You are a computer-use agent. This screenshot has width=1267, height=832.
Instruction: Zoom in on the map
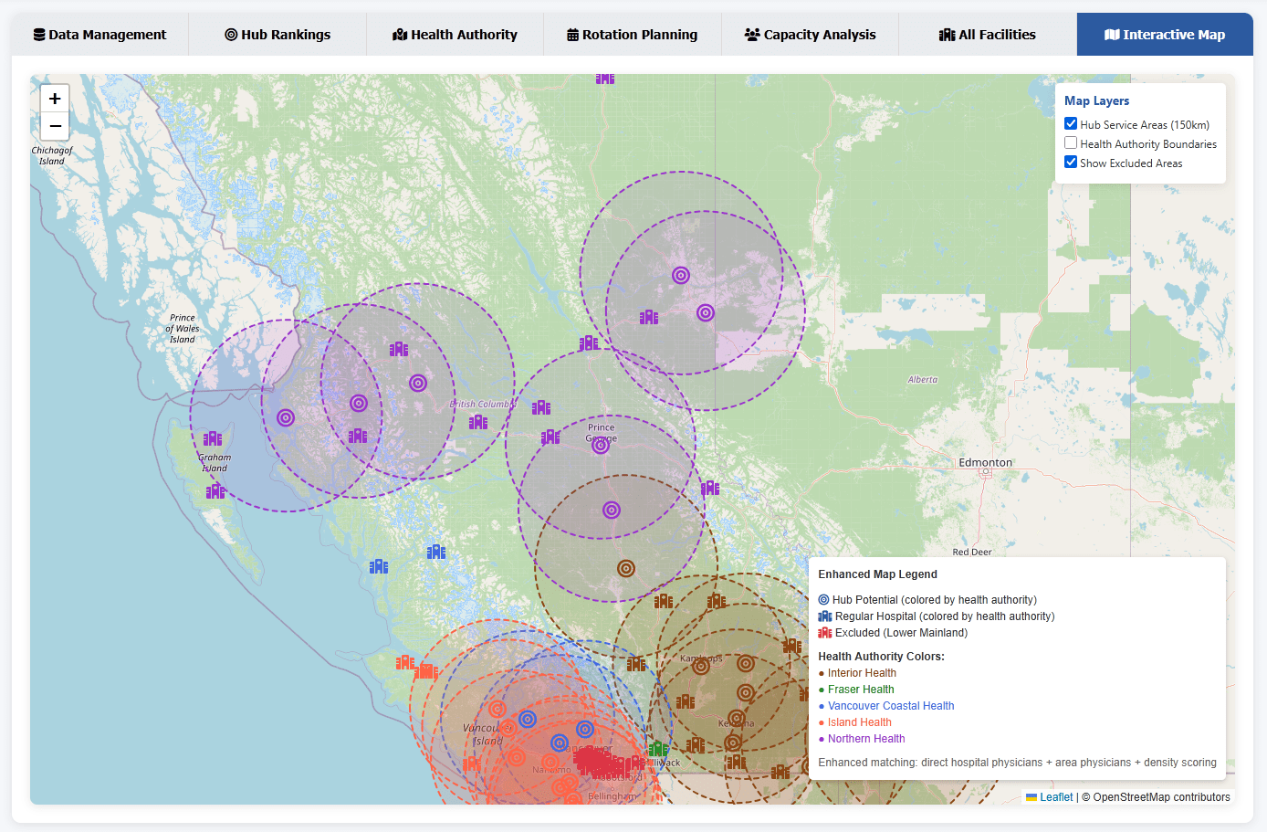pos(55,99)
